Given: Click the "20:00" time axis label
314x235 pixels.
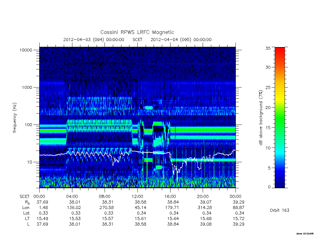Looking at the screenshot, I should 203,196.
